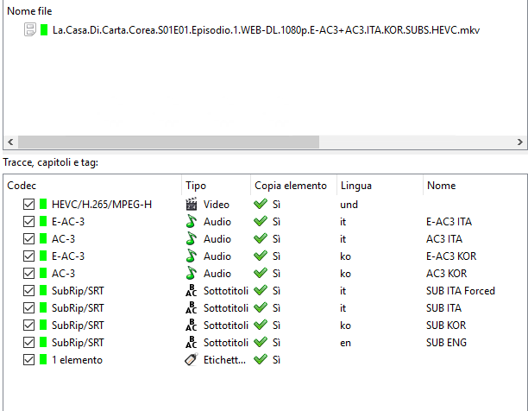Click the 'und' language value of video track
The width and height of the screenshot is (528, 411).
point(349,205)
